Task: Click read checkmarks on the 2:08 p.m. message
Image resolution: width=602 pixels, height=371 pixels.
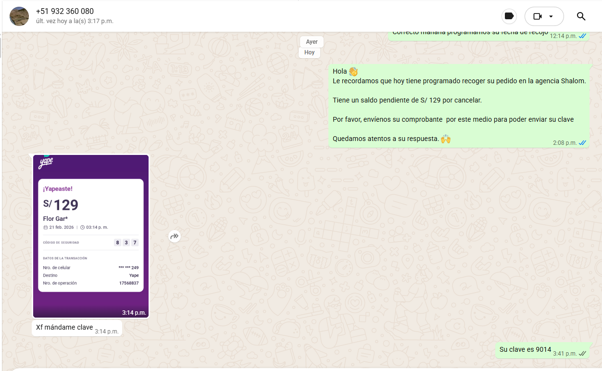Action: pyautogui.click(x=582, y=143)
